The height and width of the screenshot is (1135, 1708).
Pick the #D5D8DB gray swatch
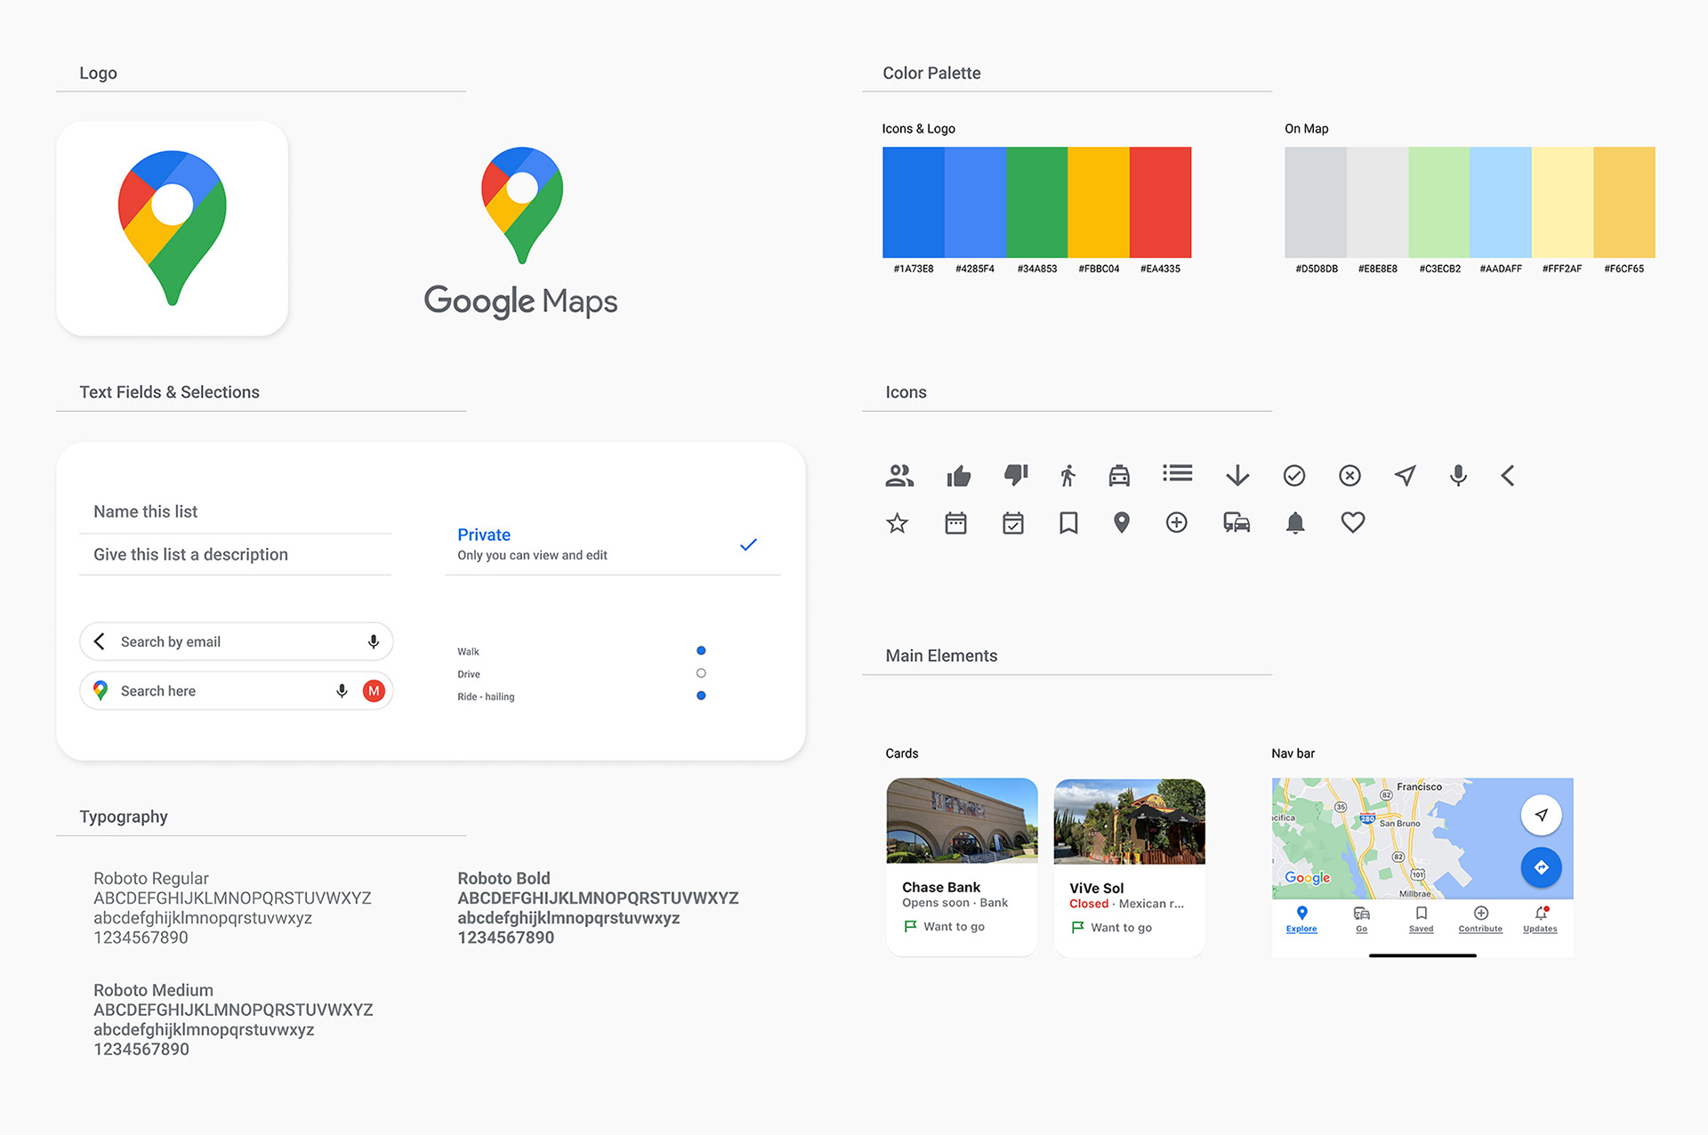pos(1316,203)
